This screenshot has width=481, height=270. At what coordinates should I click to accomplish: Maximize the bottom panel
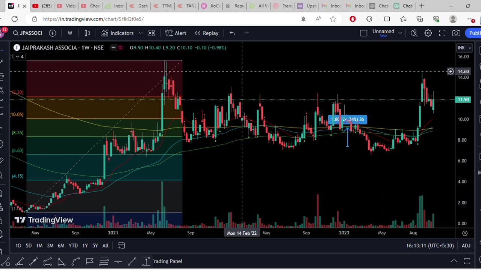point(467,261)
